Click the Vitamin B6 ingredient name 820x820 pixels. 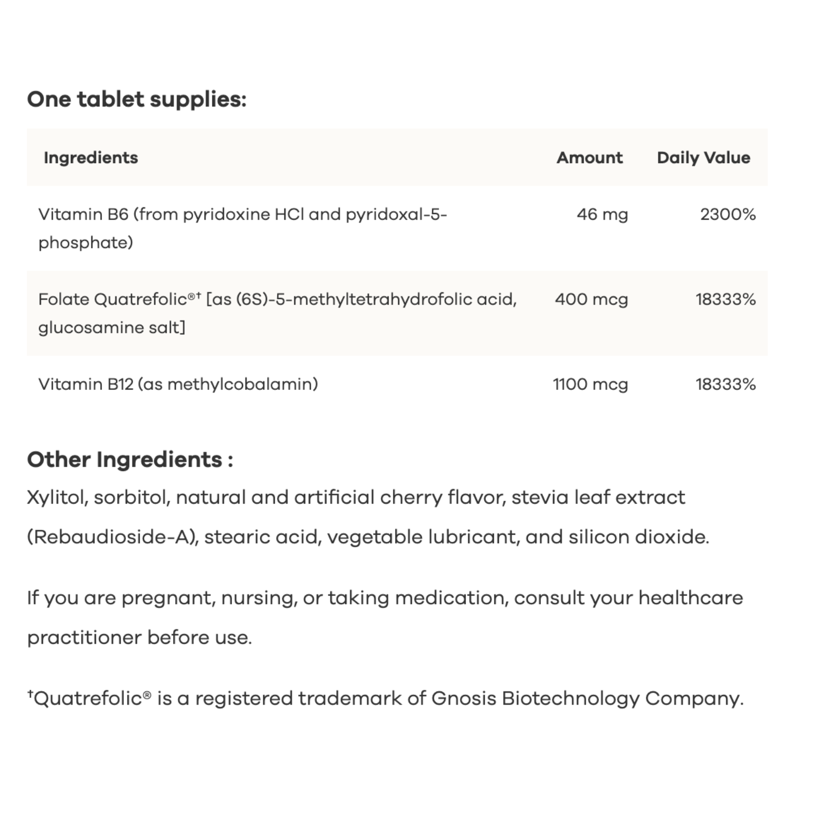(x=242, y=228)
